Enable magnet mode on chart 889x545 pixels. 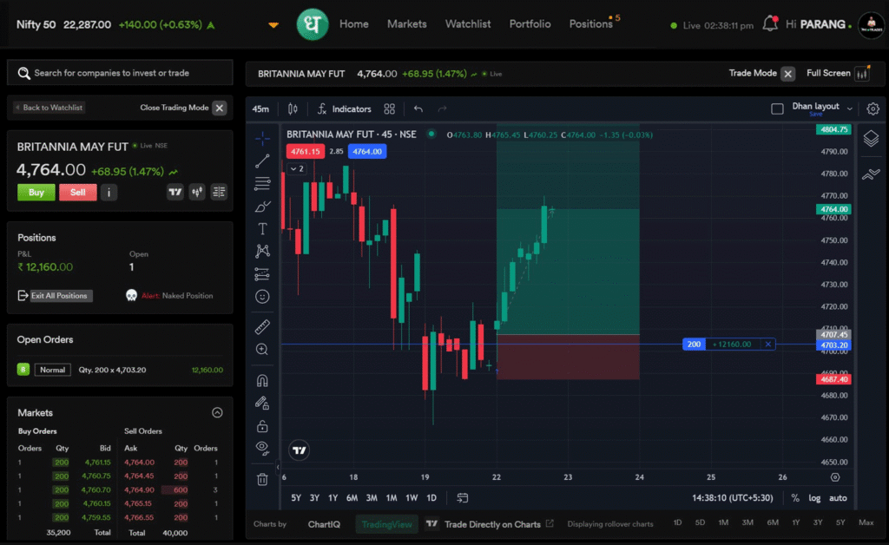(262, 380)
